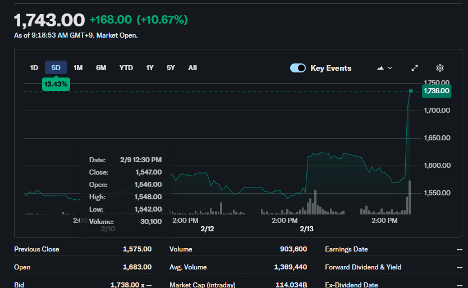Click the Volume 903,600 value
Screen dimensions: 468x288
point(293,249)
